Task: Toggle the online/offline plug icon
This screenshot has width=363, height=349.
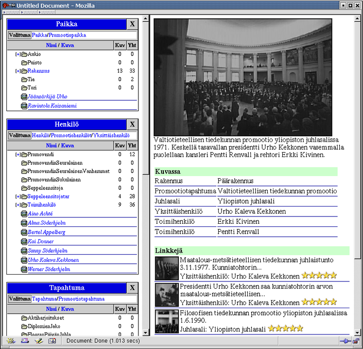Action: tap(345, 341)
